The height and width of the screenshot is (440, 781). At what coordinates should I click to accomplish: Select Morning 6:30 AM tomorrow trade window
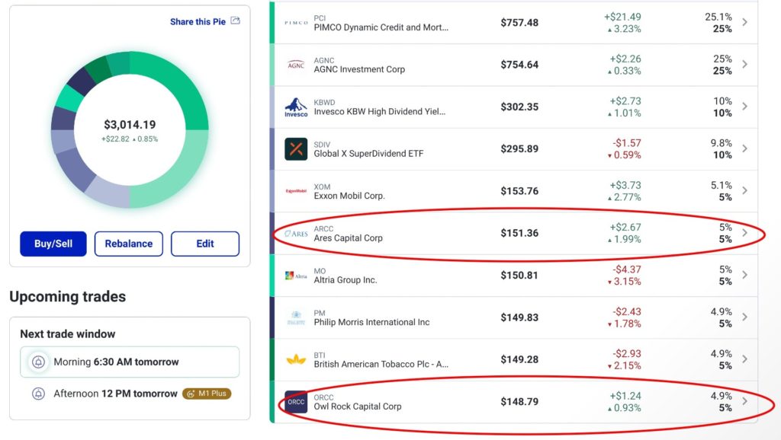pos(130,362)
